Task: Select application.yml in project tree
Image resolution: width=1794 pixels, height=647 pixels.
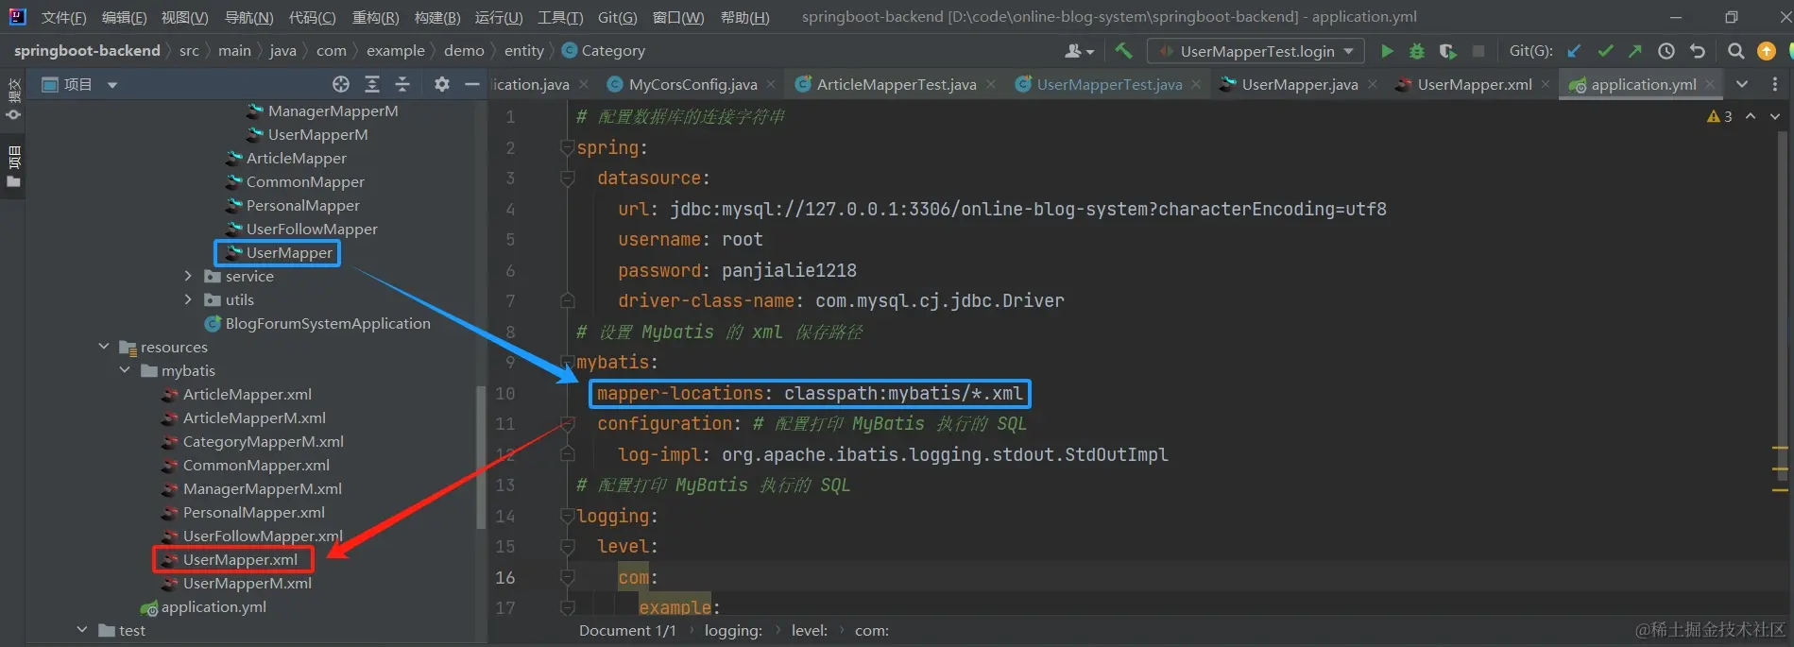Action: coord(214,606)
